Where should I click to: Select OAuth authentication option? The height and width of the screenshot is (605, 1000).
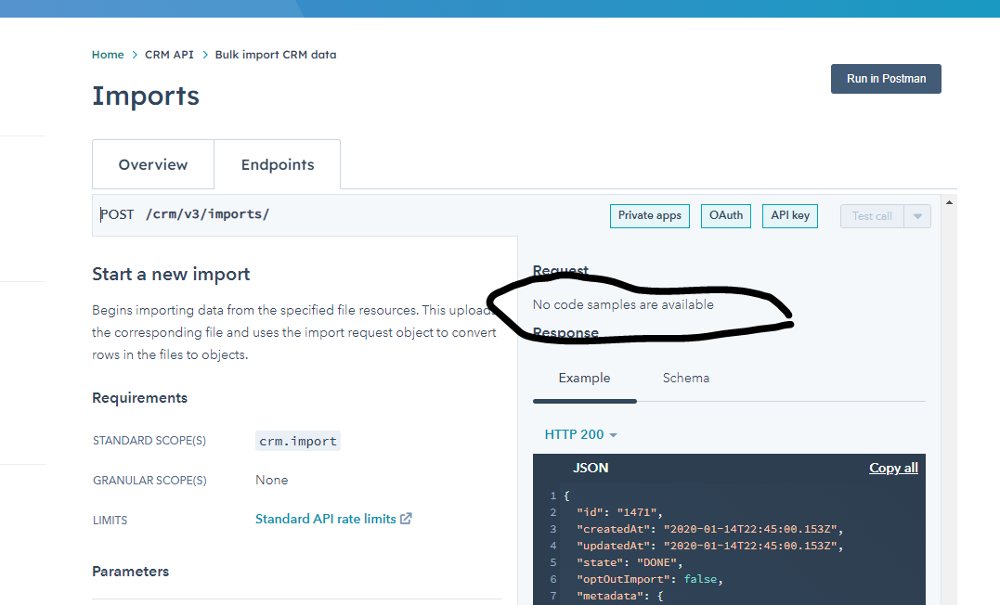pos(725,215)
